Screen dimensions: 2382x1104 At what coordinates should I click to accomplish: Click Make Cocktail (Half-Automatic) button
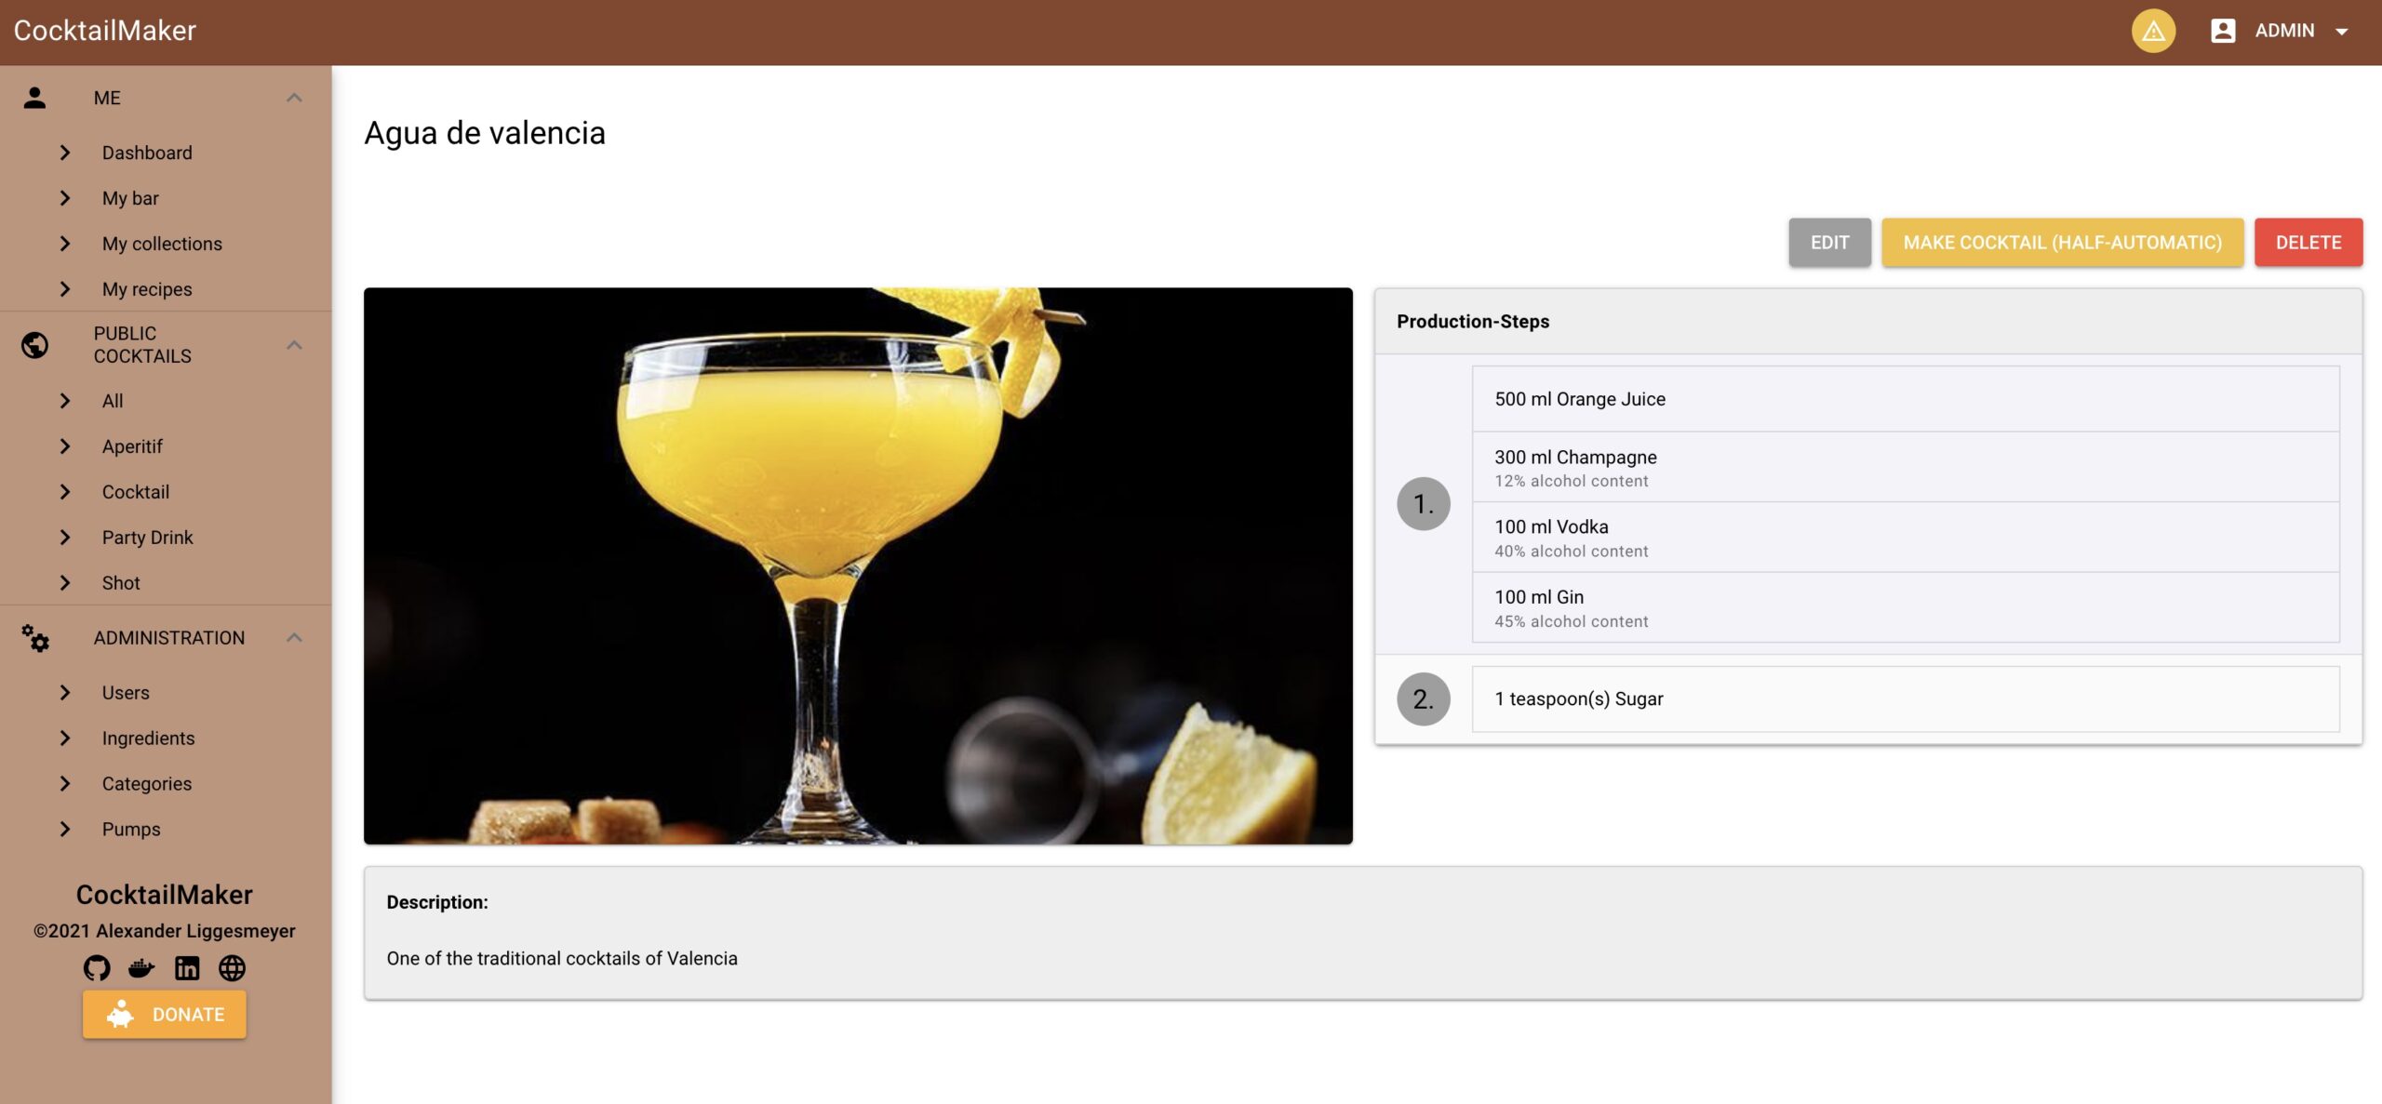[x=2062, y=243]
